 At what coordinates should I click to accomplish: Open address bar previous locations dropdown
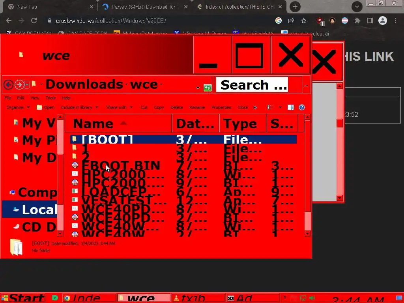[198, 88]
